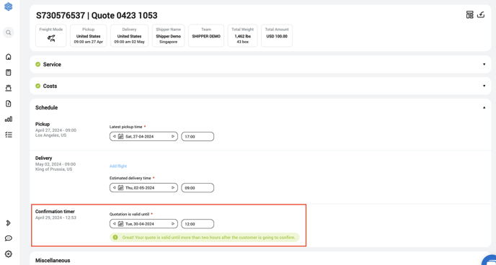Edit the quotation validity time 12:00 field

(198, 224)
